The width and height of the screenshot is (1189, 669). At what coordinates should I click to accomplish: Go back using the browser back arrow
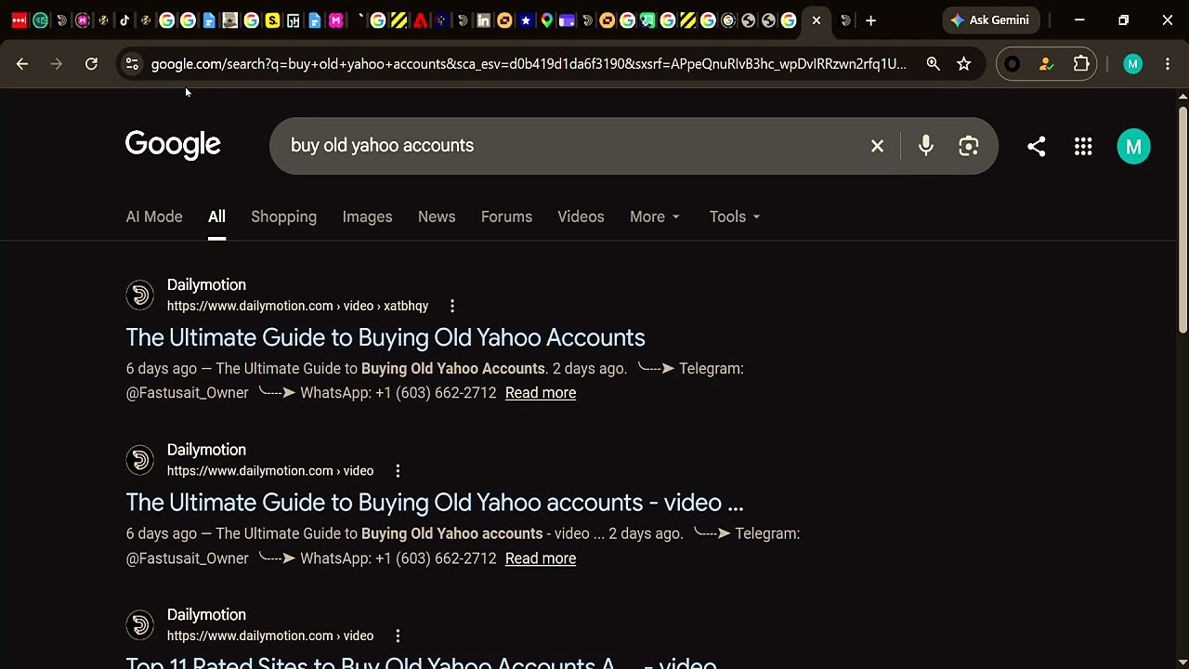pyautogui.click(x=22, y=64)
